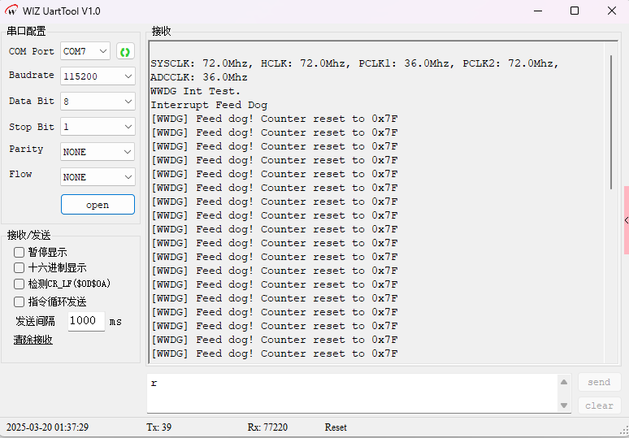This screenshot has width=629, height=438.
Task: Click the receive area vertical scrollbar
Action: coord(613,122)
